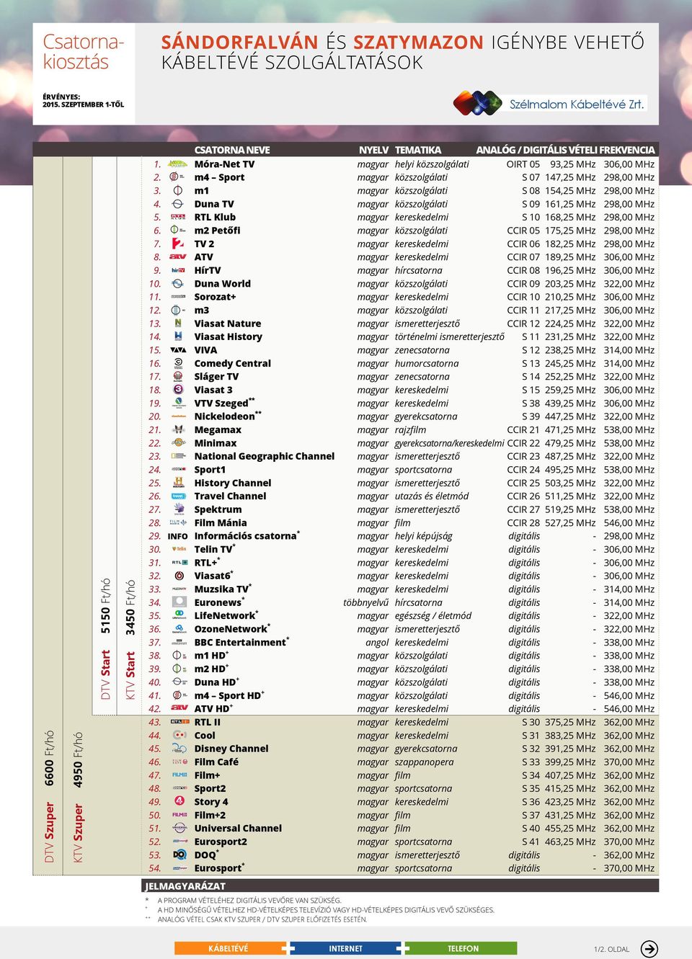Click the VIVA channel logo

(177, 350)
